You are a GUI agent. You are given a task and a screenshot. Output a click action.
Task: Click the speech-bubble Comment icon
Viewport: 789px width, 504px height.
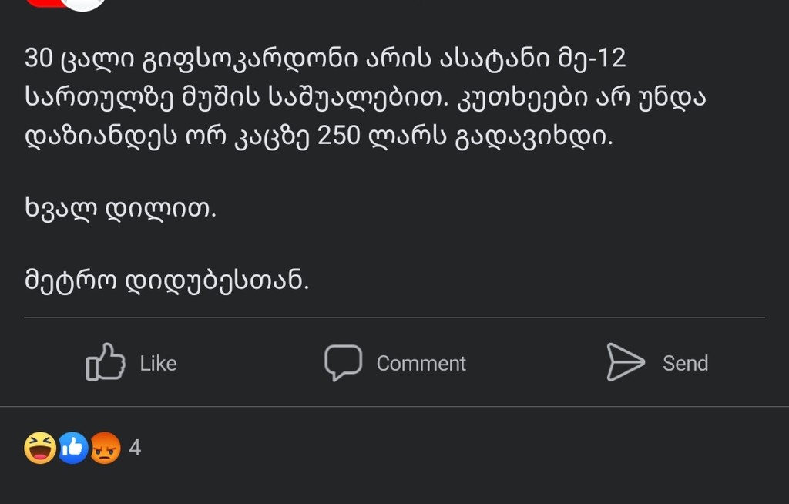pyautogui.click(x=344, y=362)
